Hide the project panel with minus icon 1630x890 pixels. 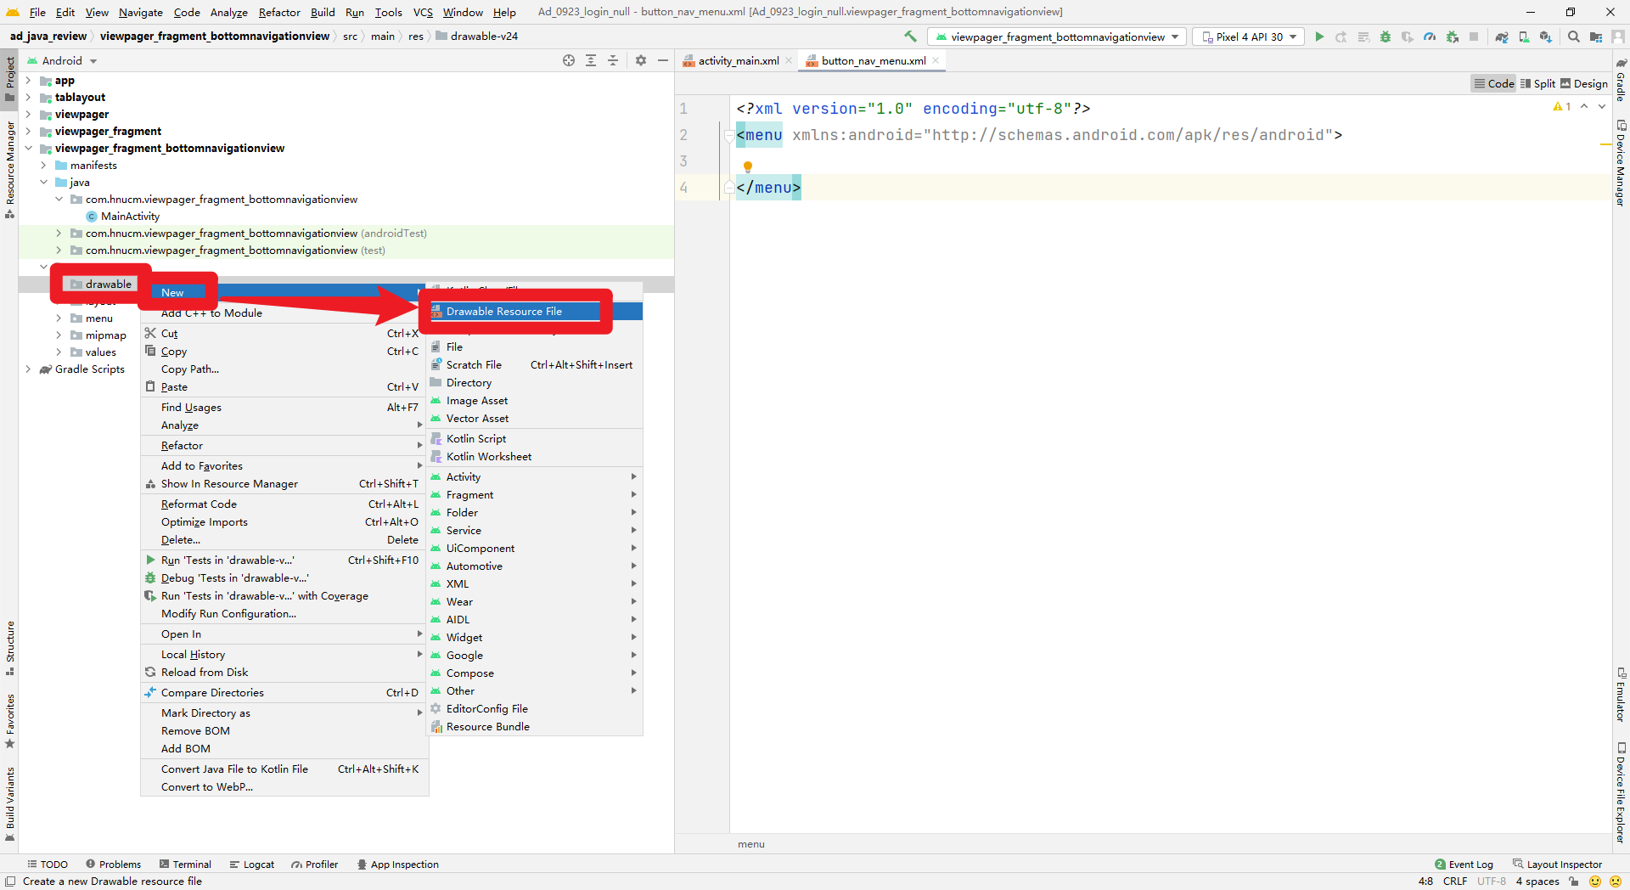point(663,60)
